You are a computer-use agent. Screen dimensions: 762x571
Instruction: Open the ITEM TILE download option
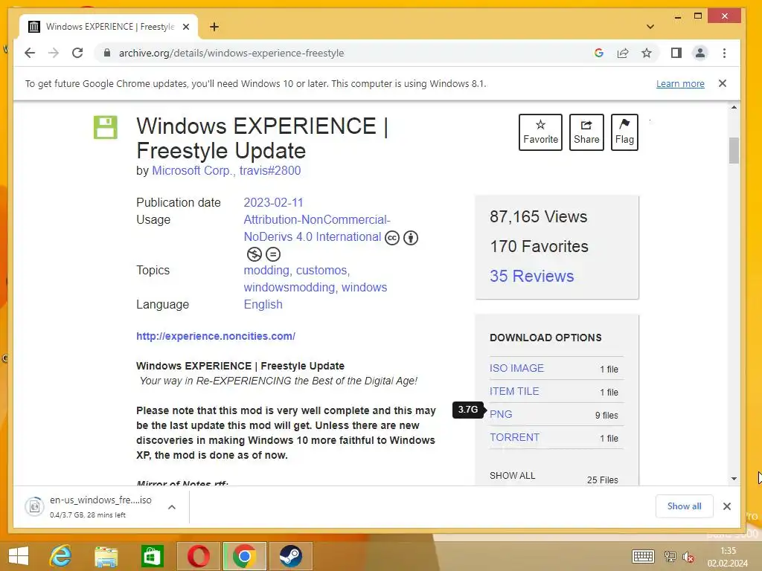point(514,391)
